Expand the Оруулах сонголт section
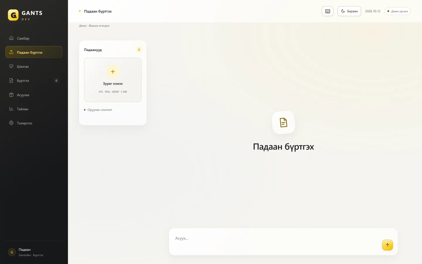Image resolution: width=422 pixels, height=264 pixels. tap(98, 110)
